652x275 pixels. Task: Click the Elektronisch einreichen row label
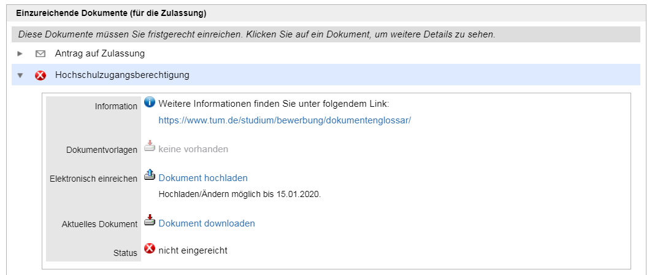[93, 179]
